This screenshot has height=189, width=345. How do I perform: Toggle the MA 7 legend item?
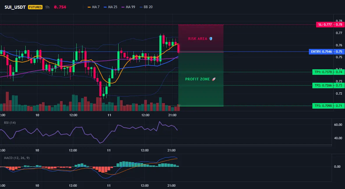coord(94,7)
